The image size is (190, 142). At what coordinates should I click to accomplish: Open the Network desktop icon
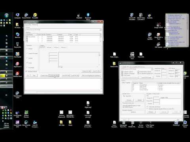17,35
